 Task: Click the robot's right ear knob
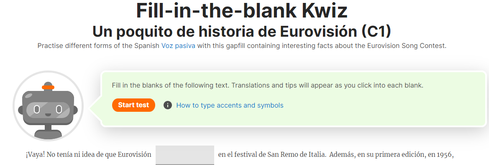(75, 109)
